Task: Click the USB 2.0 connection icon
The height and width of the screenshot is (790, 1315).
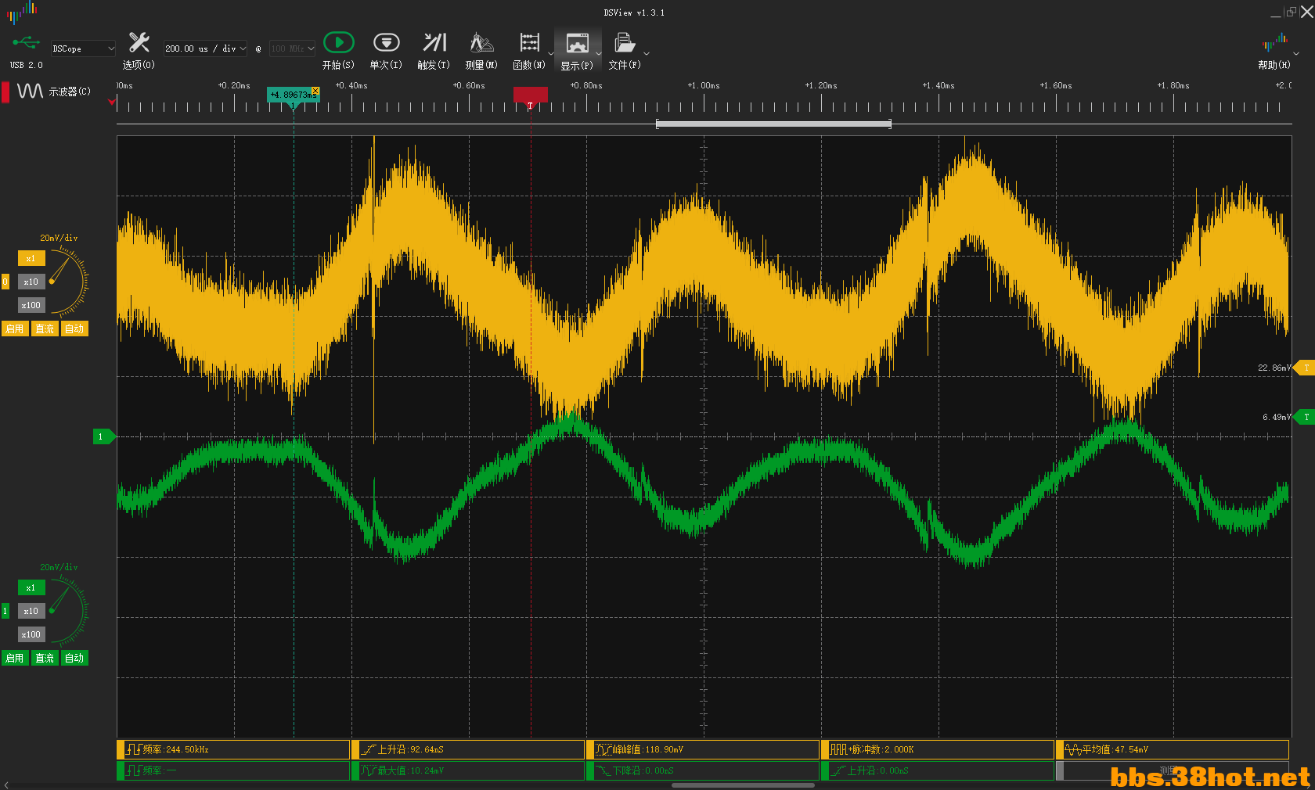Action: pyautogui.click(x=26, y=43)
